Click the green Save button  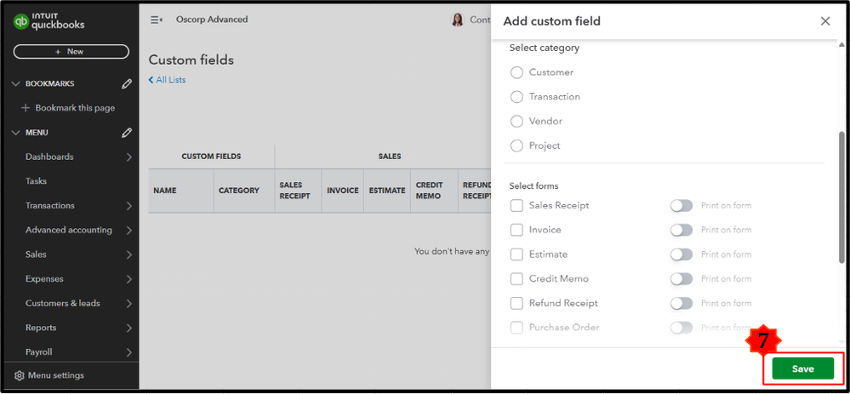pyautogui.click(x=802, y=368)
